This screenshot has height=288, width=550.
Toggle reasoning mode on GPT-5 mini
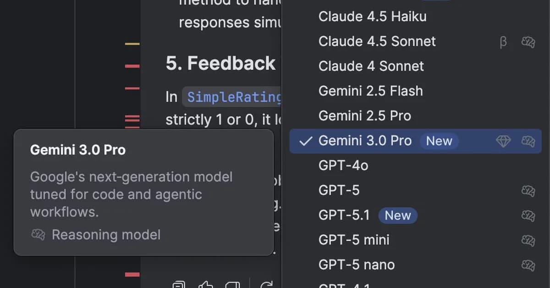click(528, 240)
